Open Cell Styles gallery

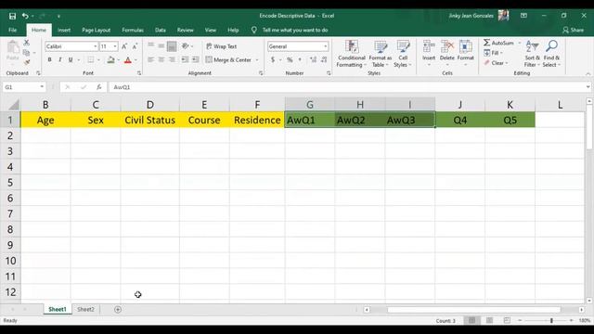(x=403, y=54)
